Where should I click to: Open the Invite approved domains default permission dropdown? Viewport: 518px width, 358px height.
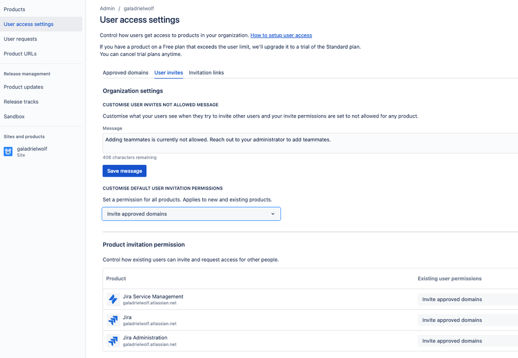click(x=191, y=214)
